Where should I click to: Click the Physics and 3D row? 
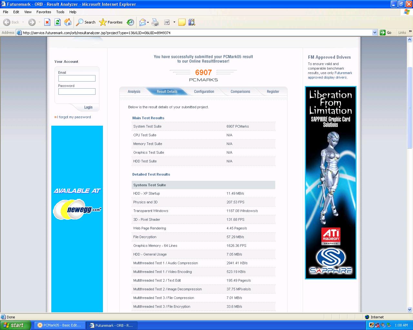(203, 202)
